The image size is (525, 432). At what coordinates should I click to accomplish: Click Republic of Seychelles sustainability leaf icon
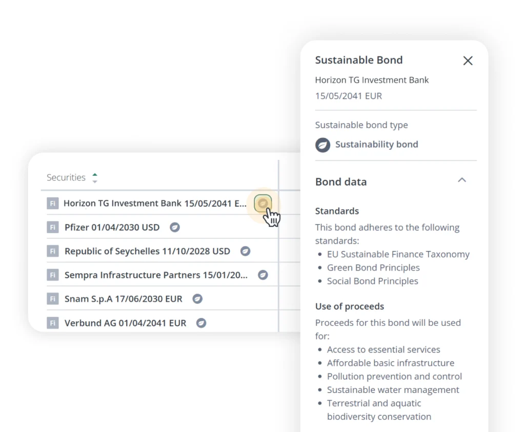(246, 251)
